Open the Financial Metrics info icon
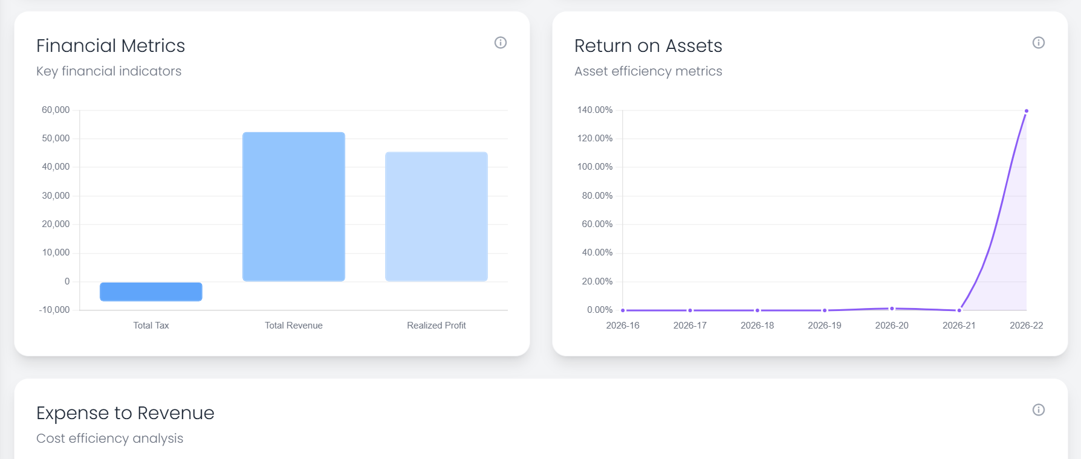 [x=501, y=42]
